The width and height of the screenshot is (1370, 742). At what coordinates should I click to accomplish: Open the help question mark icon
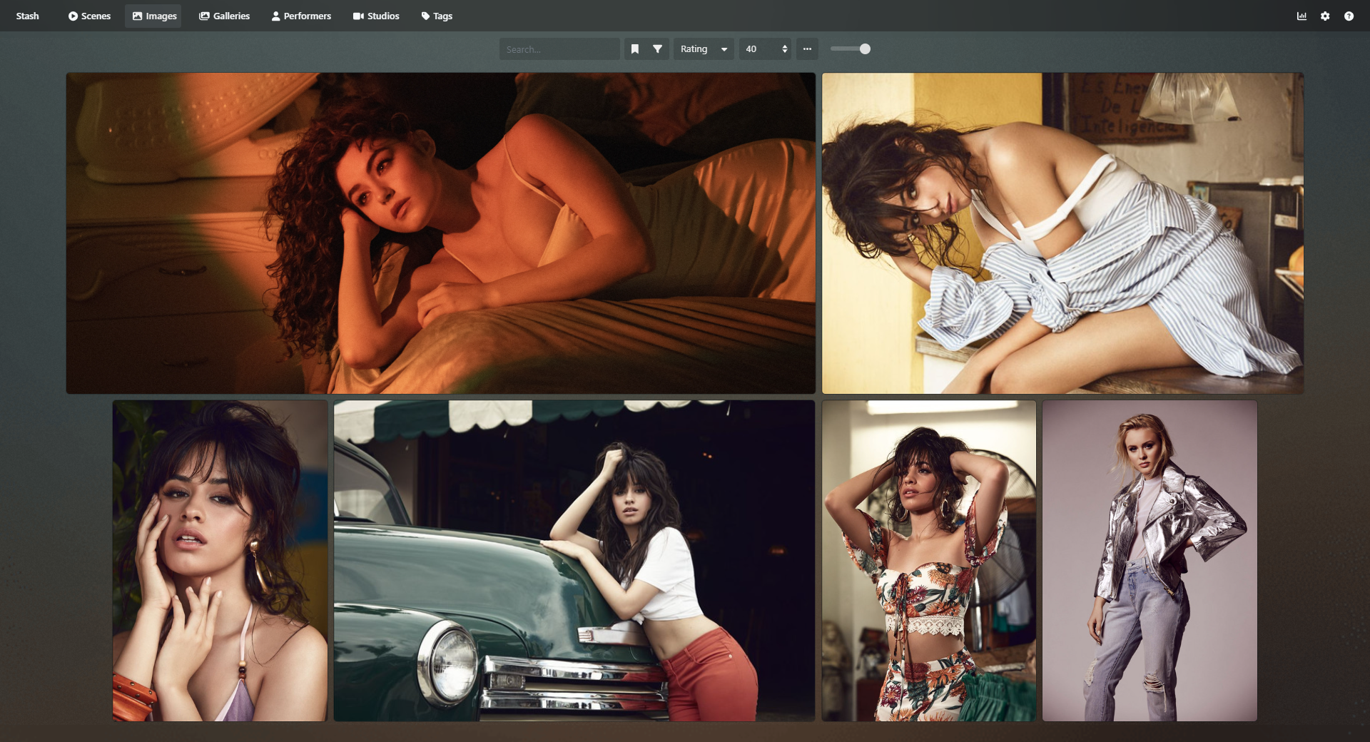1349,16
